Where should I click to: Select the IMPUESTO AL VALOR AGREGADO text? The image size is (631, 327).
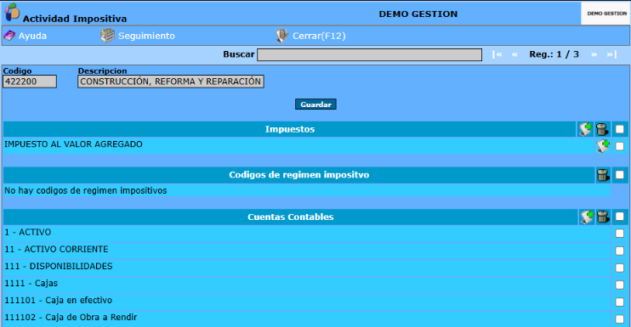73,144
